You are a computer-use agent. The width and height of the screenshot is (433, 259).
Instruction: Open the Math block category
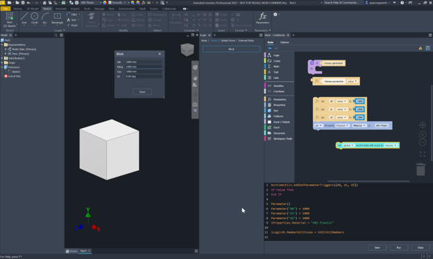[x=279, y=66]
